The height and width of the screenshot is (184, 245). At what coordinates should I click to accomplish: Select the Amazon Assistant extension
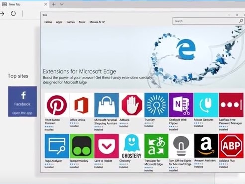[x=206, y=146]
